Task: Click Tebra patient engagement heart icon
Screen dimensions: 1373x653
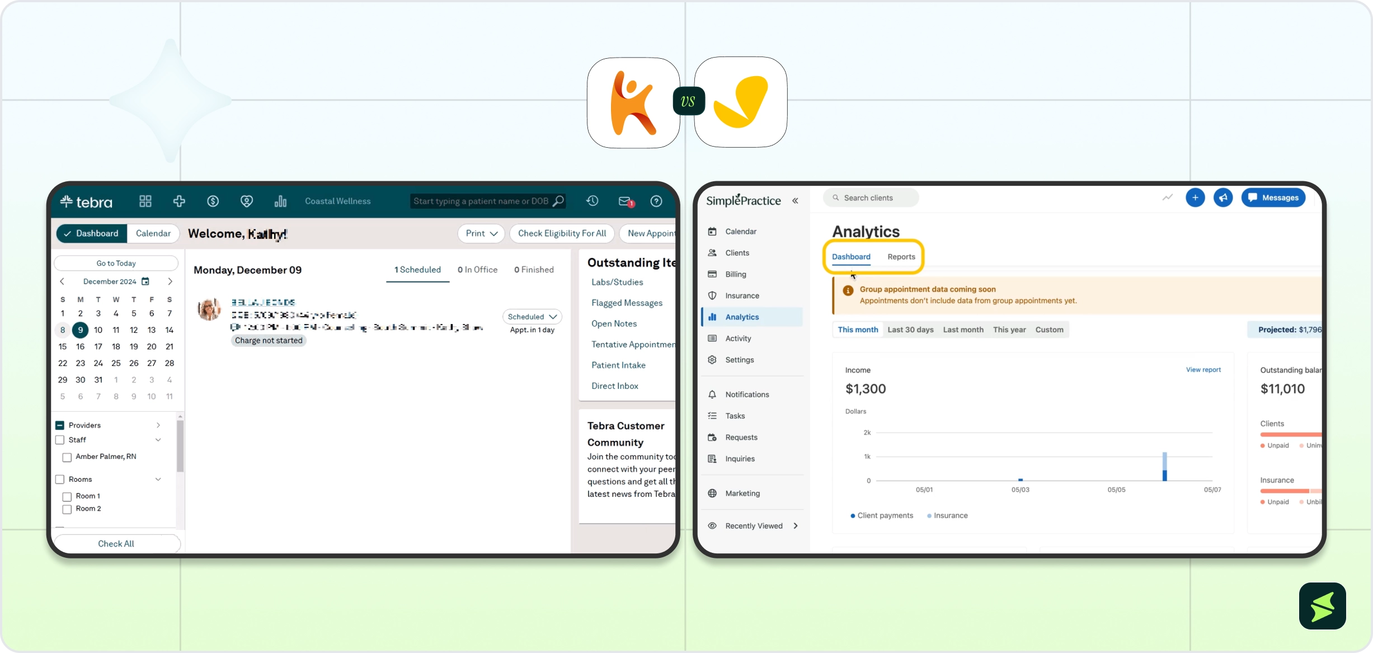Action: coord(247,201)
